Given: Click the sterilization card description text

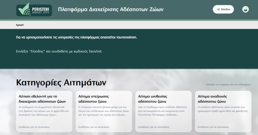Looking at the screenshot, I should [x=103, y=111].
